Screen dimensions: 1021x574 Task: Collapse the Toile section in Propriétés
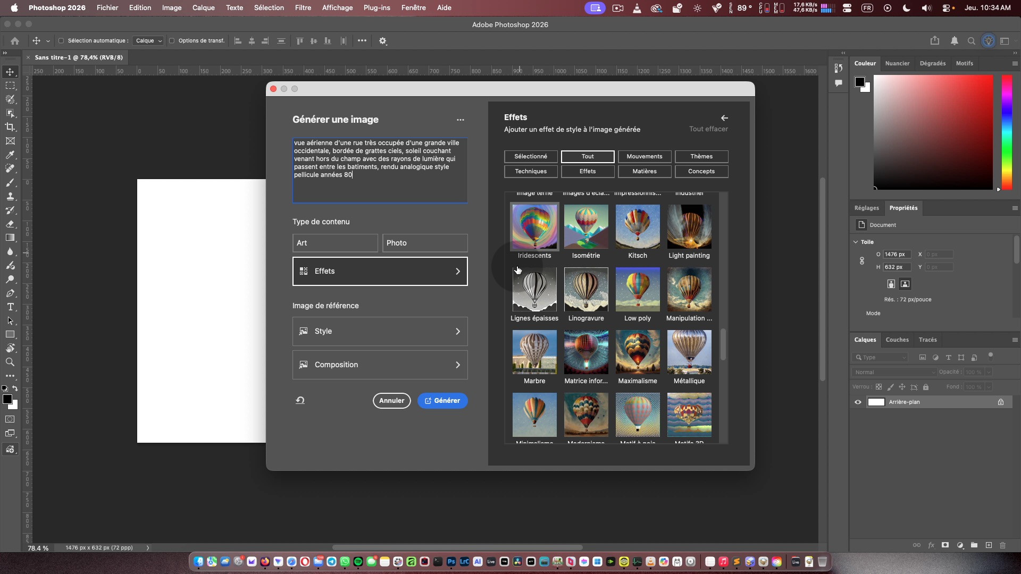856,242
